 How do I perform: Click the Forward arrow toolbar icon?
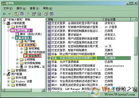9,14
